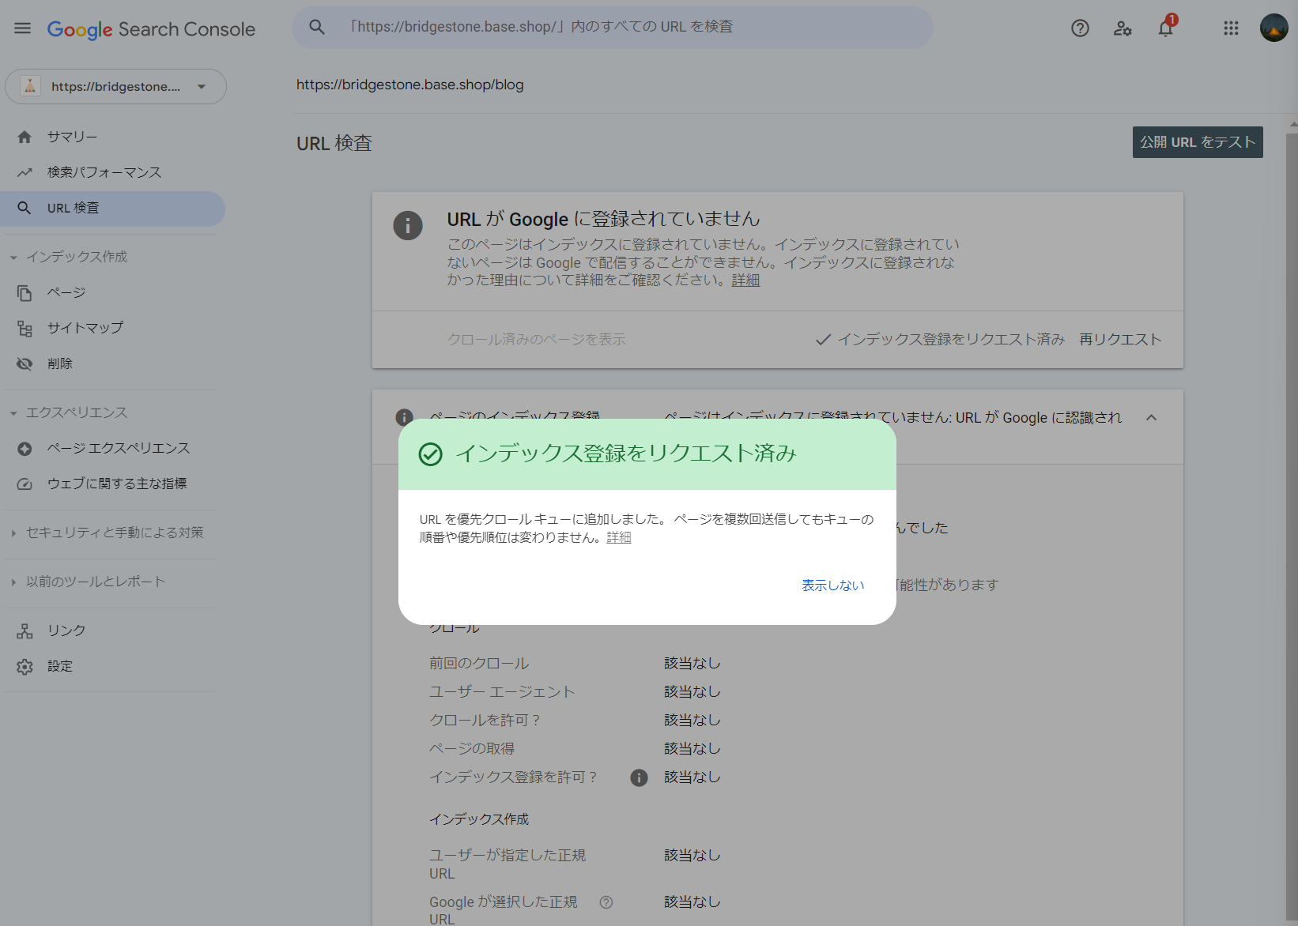Click green check icon in dialog header
The image size is (1298, 926).
431,454
